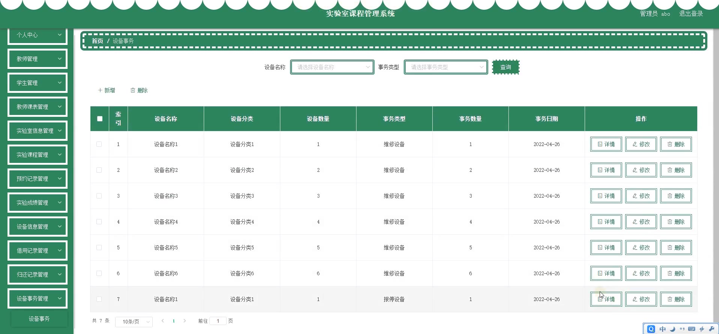The height and width of the screenshot is (334, 719).
Task: Edit the 设备名称6 row via 修改
Action: click(641, 273)
